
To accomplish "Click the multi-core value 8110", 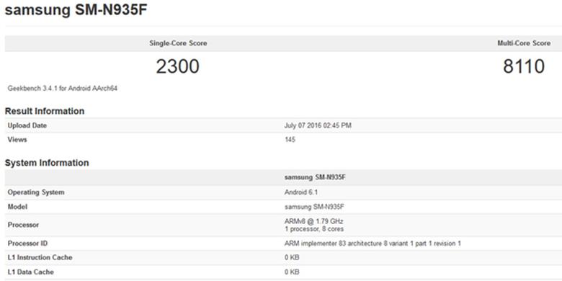I will click(524, 67).
